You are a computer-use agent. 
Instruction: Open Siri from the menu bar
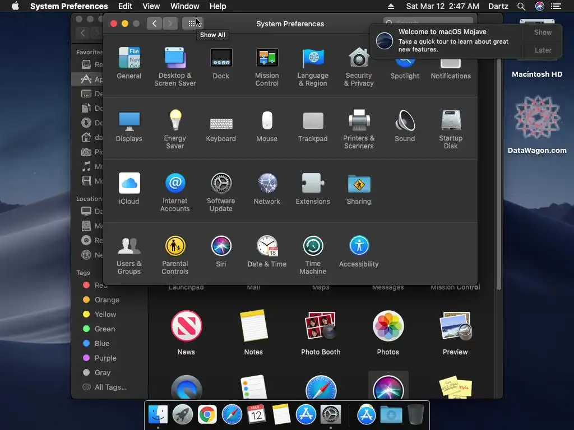(x=539, y=6)
